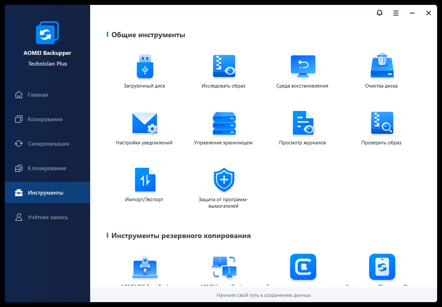
Task: Click the 'Начните свой путь к сохранению данных' text
Action: pyautogui.click(x=264, y=295)
